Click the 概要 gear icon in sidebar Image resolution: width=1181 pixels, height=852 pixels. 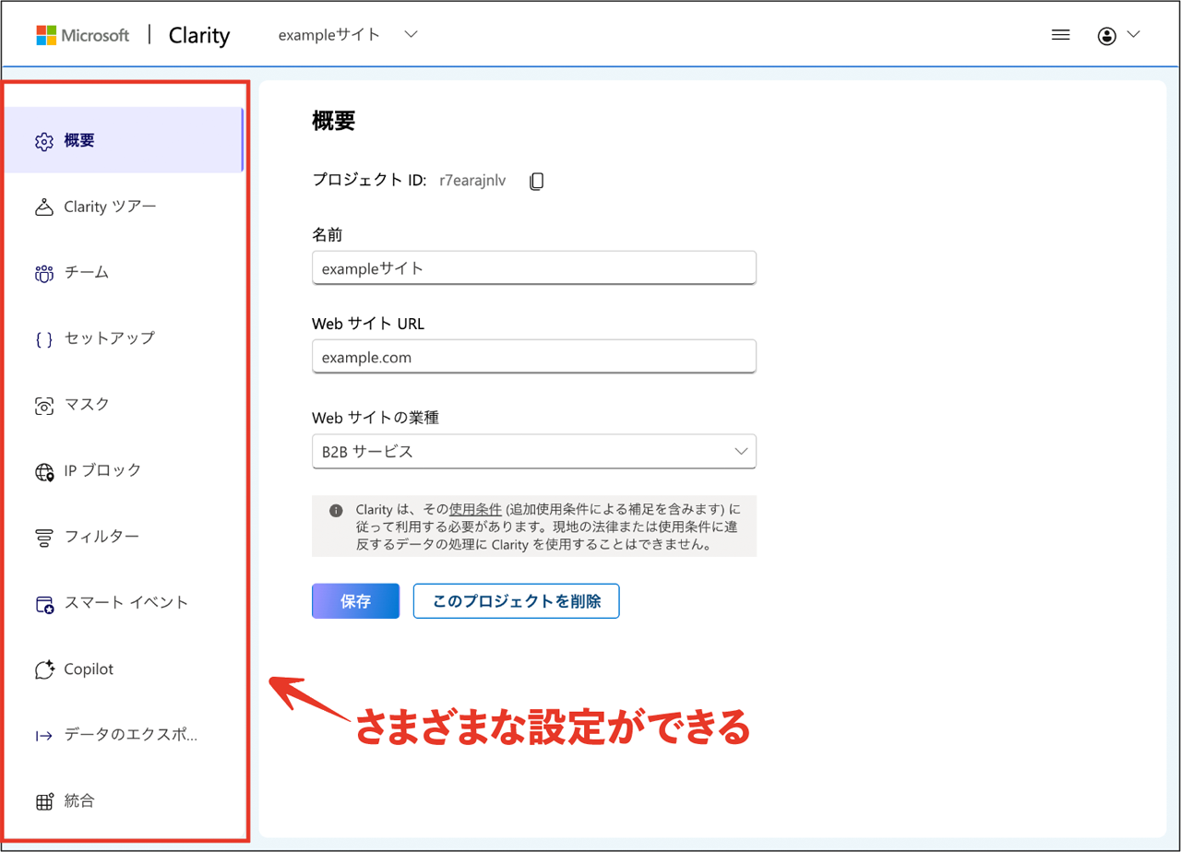[x=44, y=141]
